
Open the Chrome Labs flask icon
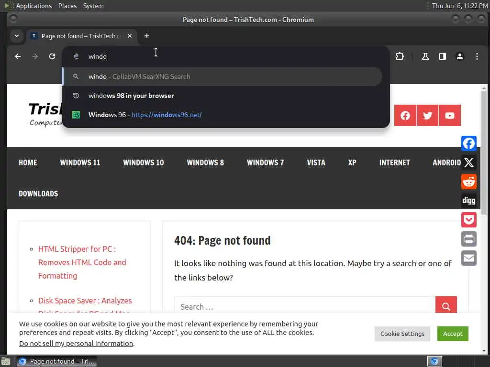(425, 56)
